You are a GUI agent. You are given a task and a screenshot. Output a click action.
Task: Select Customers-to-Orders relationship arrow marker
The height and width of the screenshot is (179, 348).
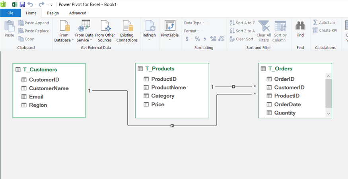(x=172, y=126)
